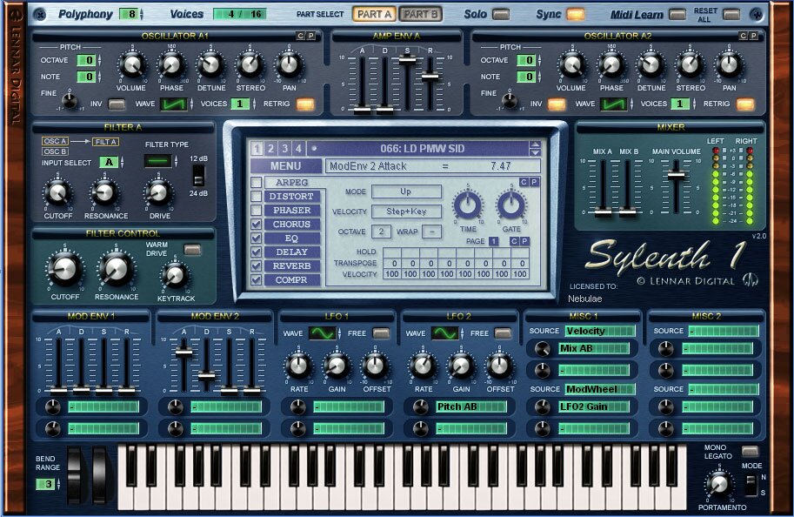The height and width of the screenshot is (517, 794).
Task: Disable the Chorus effect checkbox
Action: click(257, 224)
